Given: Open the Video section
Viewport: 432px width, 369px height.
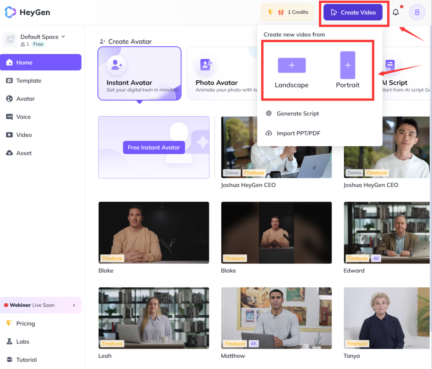Looking at the screenshot, I should point(41,135).
